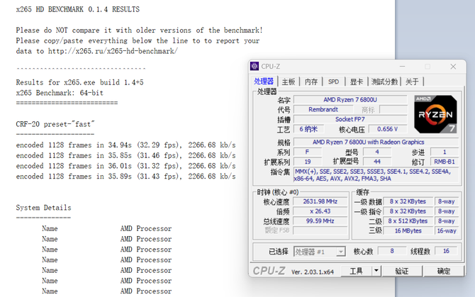Switch to the 内存 tab
The height and width of the screenshot is (297, 475).
311,82
